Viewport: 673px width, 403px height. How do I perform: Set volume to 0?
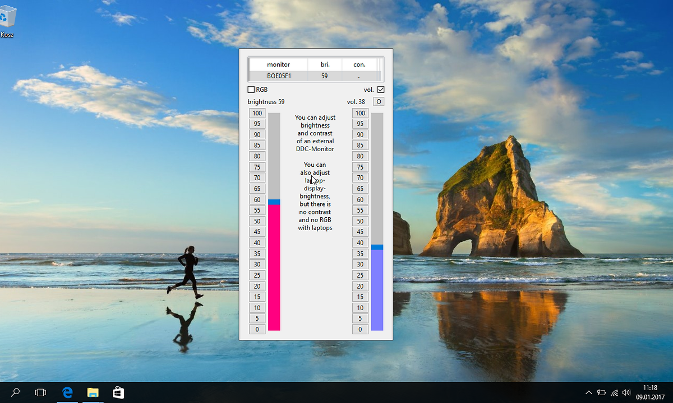pyautogui.click(x=360, y=329)
